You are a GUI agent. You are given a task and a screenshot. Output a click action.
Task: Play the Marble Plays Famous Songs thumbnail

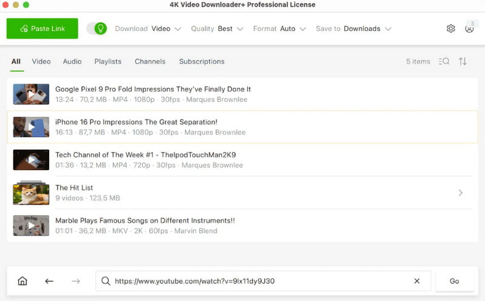[x=31, y=225]
